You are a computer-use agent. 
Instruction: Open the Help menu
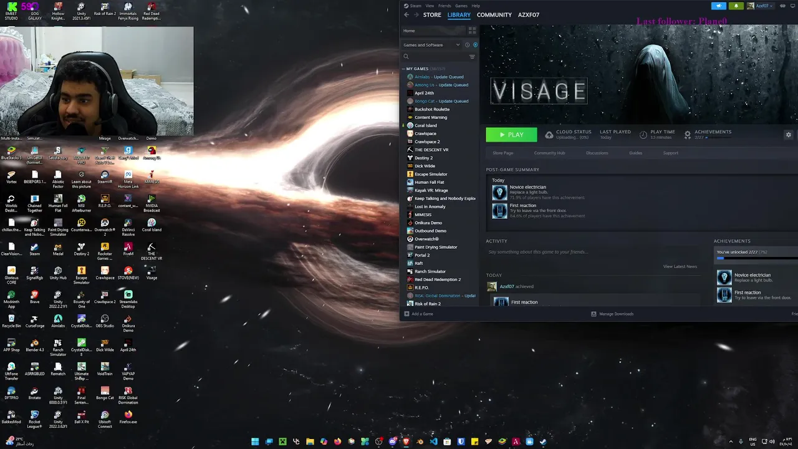(x=476, y=6)
